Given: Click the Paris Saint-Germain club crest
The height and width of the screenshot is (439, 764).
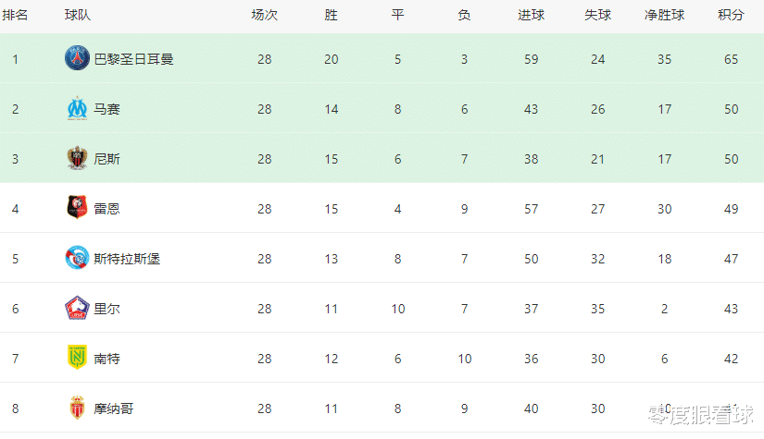Looking at the screenshot, I should 77,58.
